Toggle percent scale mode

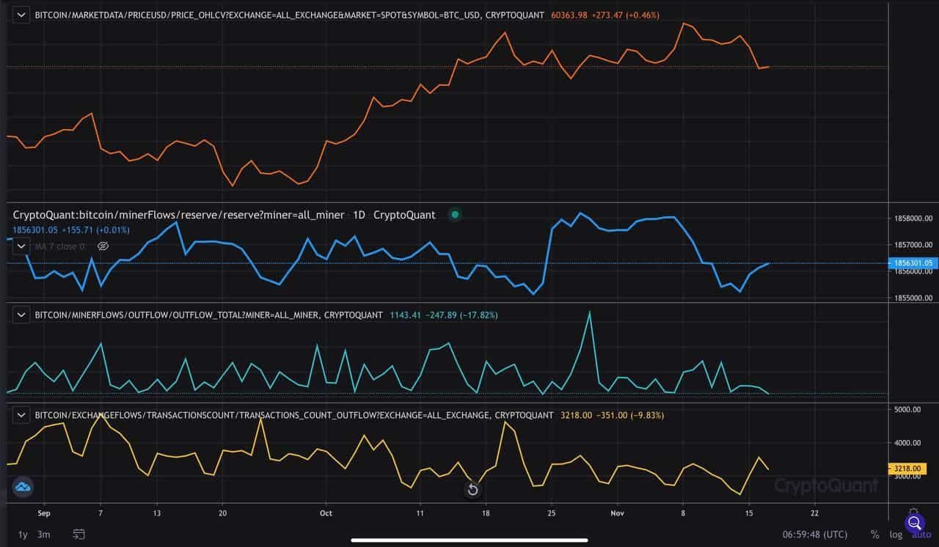[x=874, y=535]
